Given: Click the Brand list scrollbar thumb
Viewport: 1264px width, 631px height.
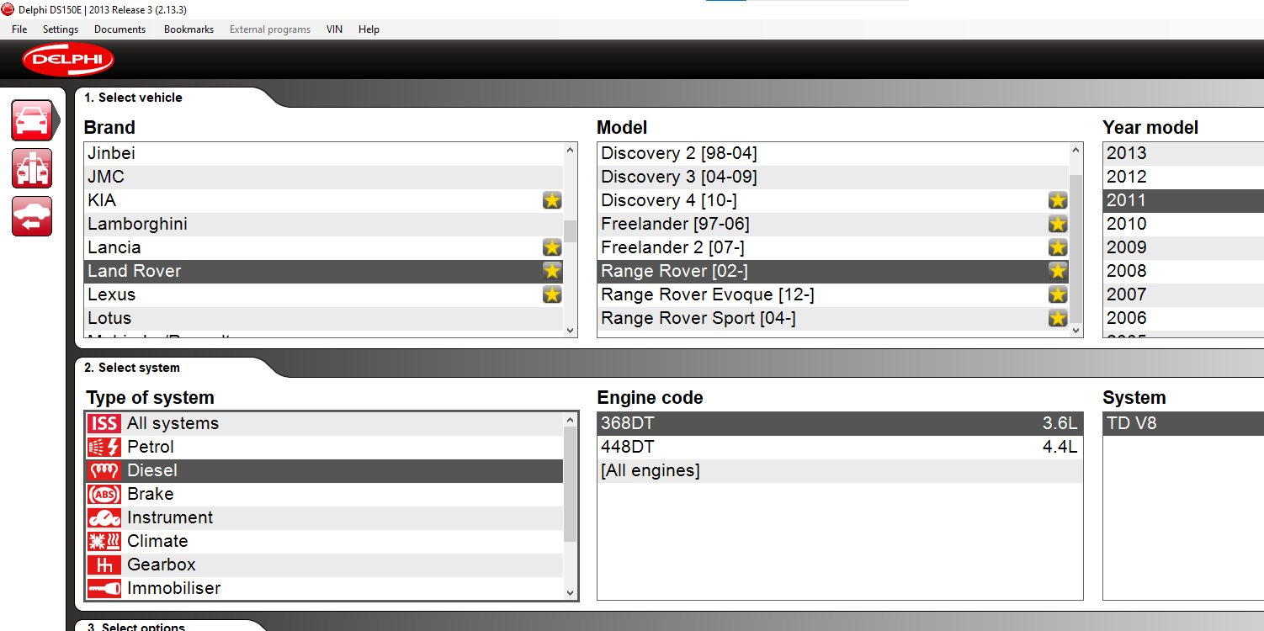Looking at the screenshot, I should [571, 231].
